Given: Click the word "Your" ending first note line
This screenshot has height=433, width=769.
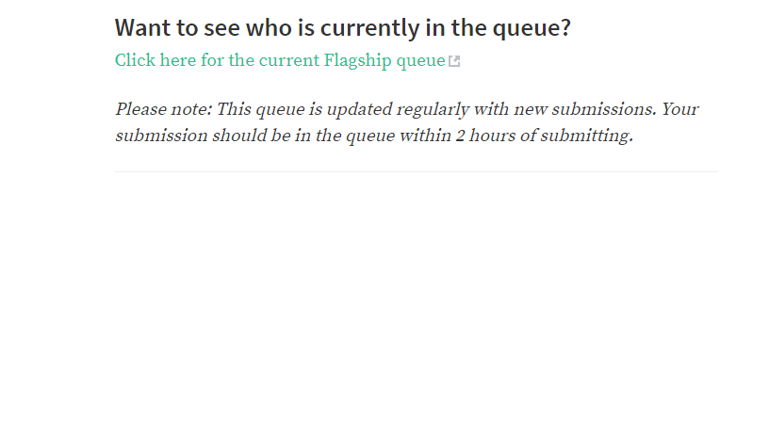Looking at the screenshot, I should pyautogui.click(x=680, y=109).
